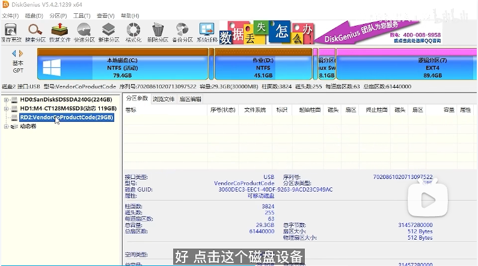Click the serial number 7020861020713097522 value
This screenshot has width=478, height=266.
coord(403,177)
